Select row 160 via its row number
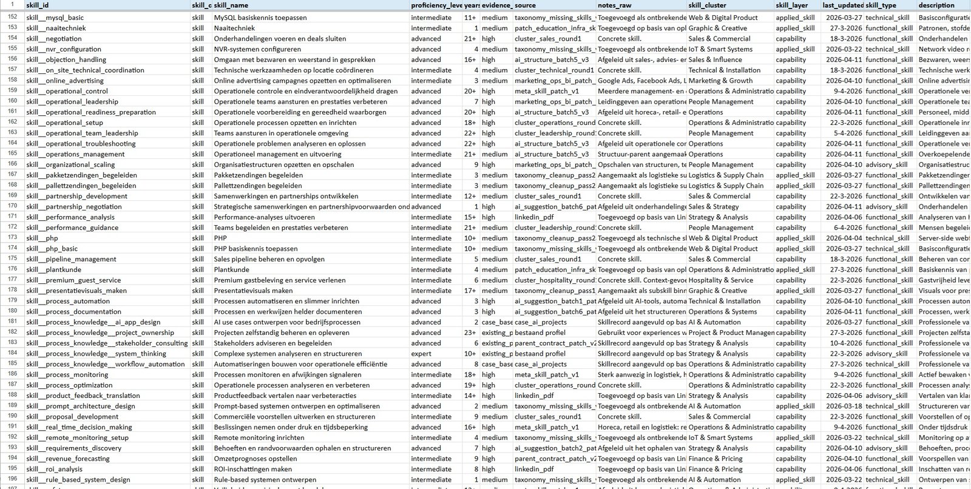 (x=12, y=101)
